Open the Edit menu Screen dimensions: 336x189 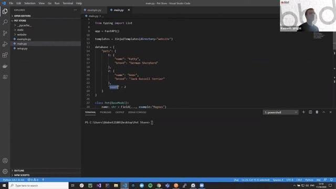pos(19,3)
